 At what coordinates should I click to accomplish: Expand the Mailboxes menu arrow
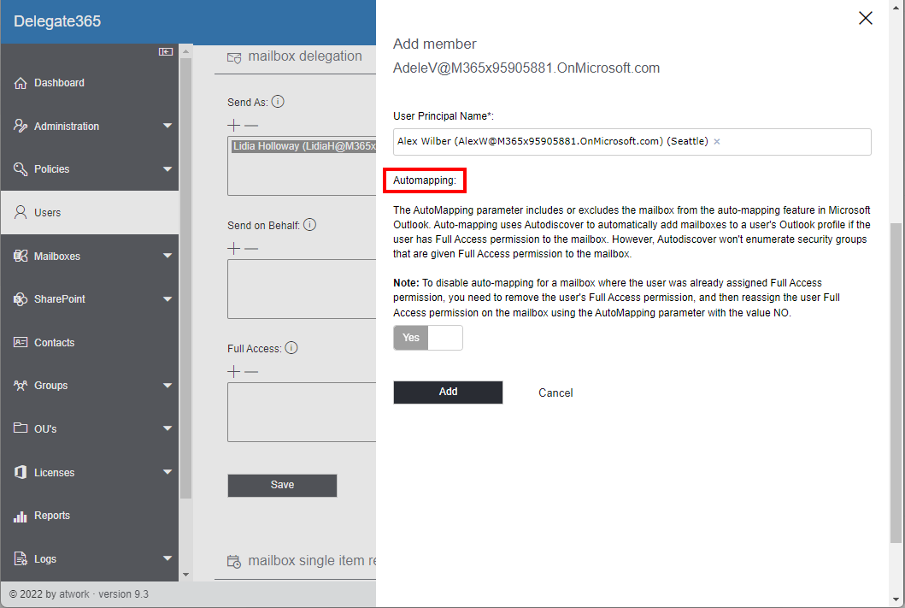pos(167,256)
